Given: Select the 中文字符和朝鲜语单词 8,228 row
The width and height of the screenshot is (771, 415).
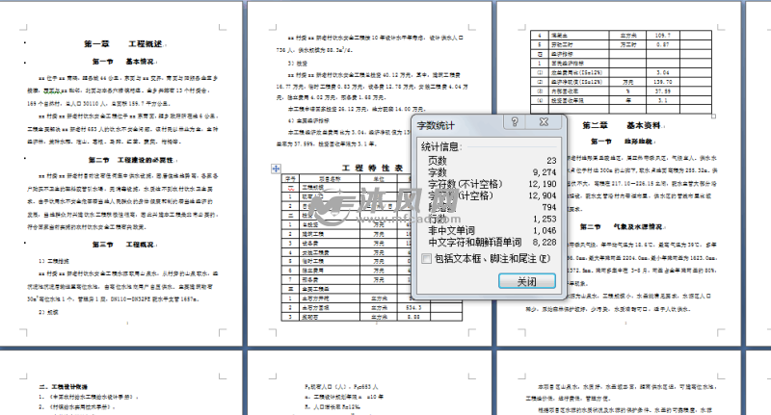Looking at the screenshot, I should (492, 242).
